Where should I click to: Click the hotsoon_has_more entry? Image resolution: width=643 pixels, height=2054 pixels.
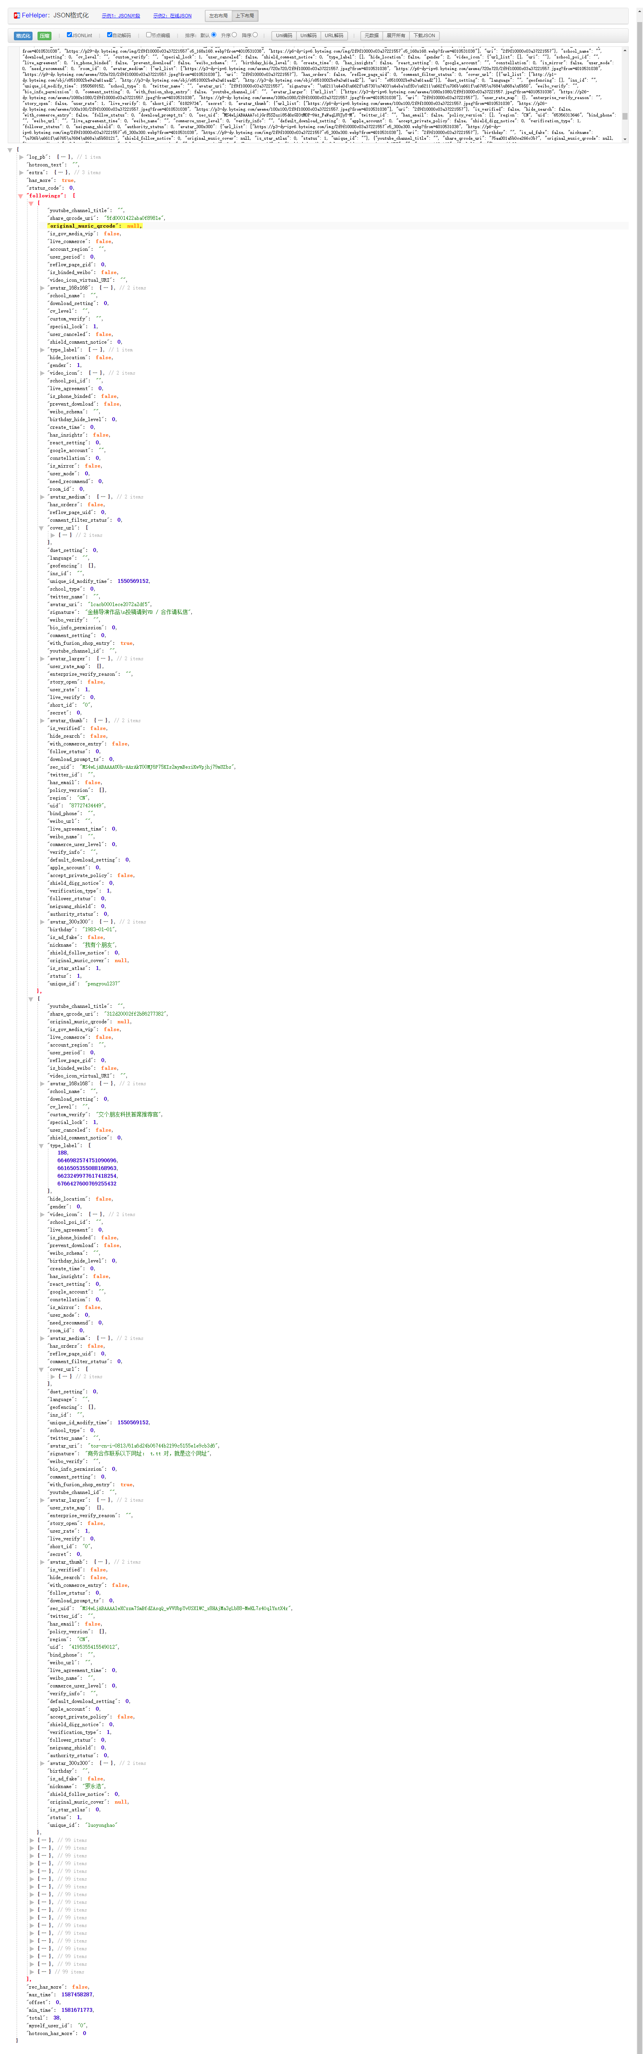56,2033
